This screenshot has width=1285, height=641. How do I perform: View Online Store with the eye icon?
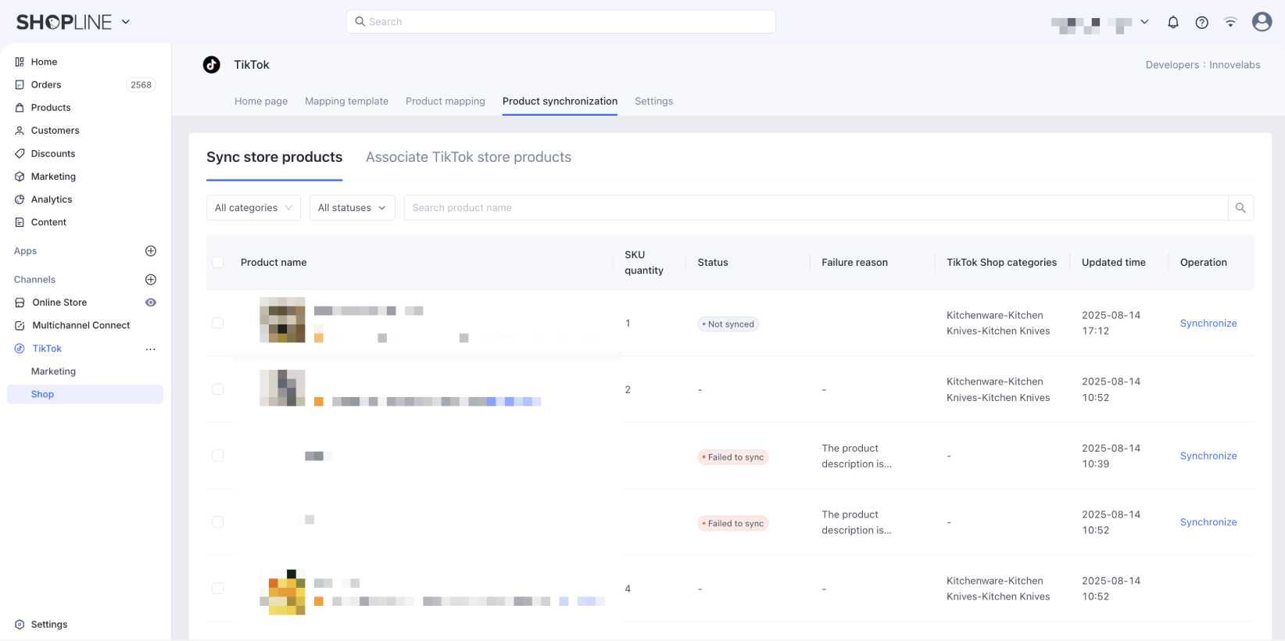point(151,303)
